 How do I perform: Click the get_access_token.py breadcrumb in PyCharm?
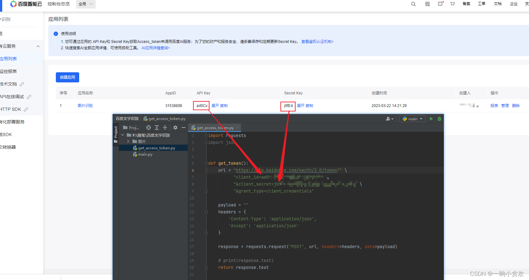point(164,119)
